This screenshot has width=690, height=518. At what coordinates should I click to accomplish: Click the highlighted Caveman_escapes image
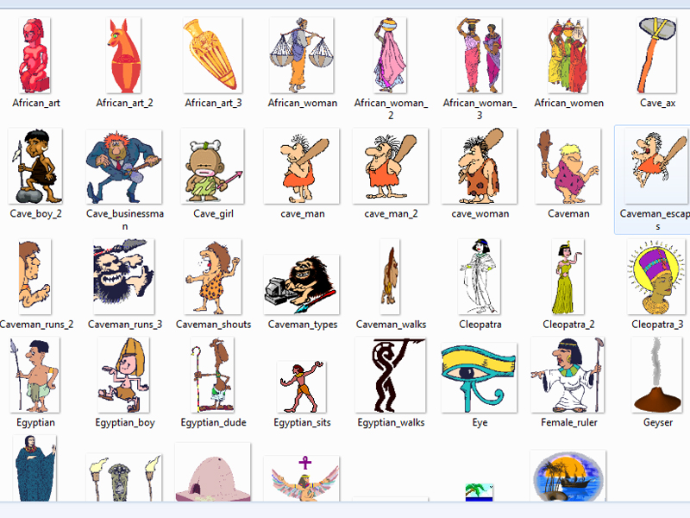[657, 166]
